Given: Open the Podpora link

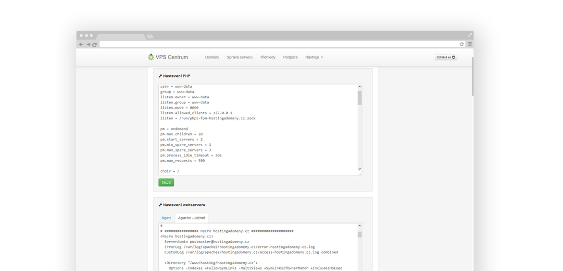Looking at the screenshot, I should pos(290,57).
